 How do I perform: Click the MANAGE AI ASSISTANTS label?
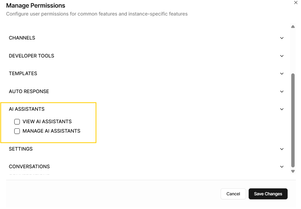point(51,131)
